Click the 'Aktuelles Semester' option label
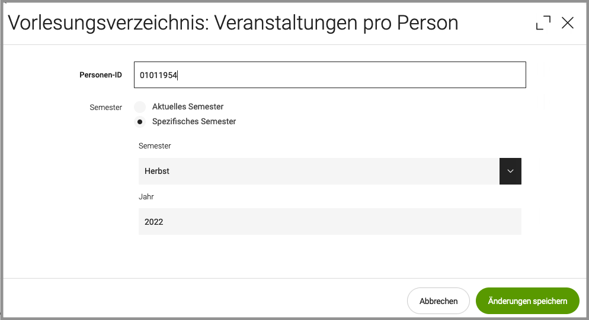Image resolution: width=589 pixels, height=320 pixels. tap(187, 107)
